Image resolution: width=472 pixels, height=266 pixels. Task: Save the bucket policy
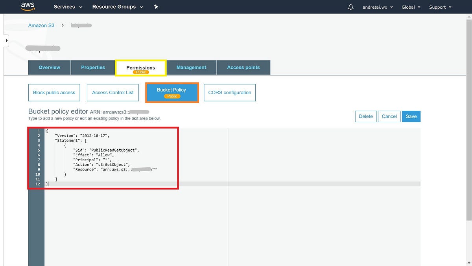411,116
